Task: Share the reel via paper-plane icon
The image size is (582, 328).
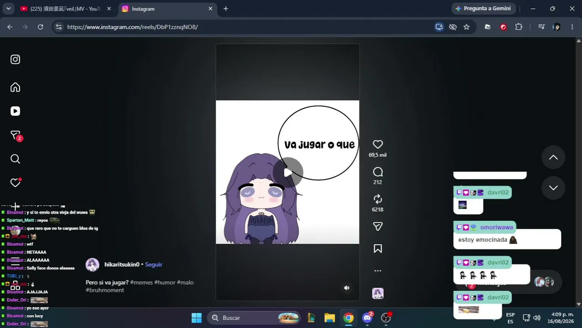Action: [378, 226]
